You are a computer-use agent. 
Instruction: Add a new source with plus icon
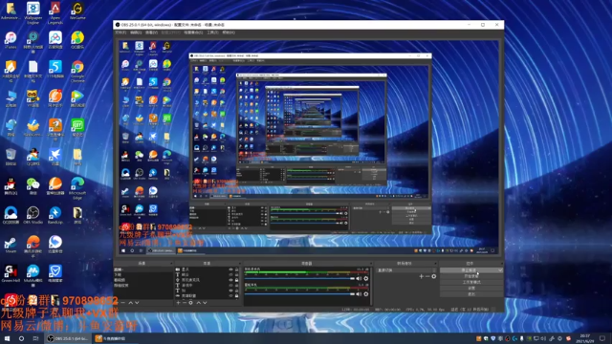pyautogui.click(x=179, y=303)
